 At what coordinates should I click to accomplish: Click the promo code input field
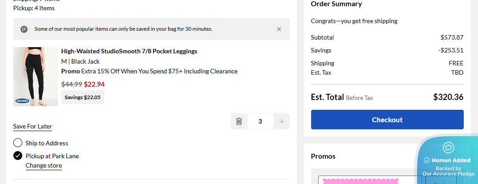[369, 180]
